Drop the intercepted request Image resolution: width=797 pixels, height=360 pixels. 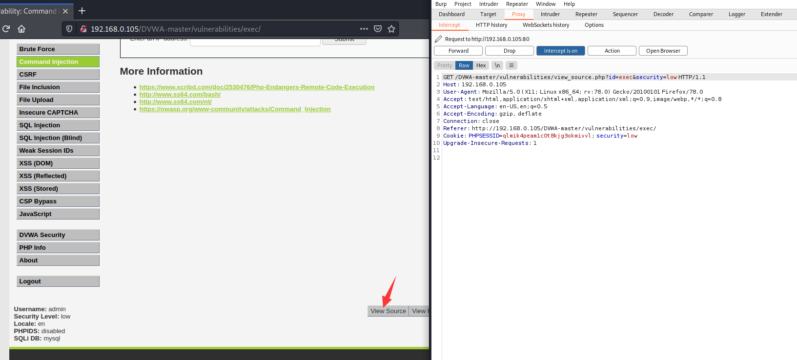(x=510, y=51)
